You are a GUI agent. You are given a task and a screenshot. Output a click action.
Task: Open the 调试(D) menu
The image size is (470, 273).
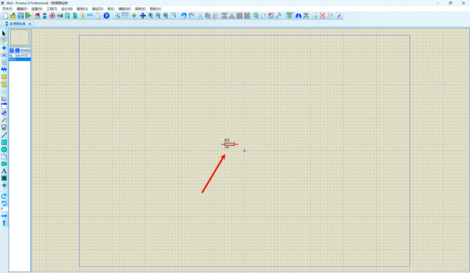[x=98, y=9]
